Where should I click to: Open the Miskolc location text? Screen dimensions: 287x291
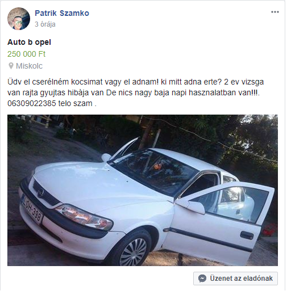point(29,66)
